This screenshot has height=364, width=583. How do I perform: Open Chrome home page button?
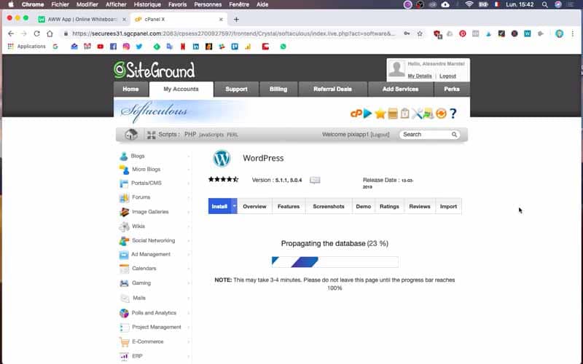pos(50,33)
